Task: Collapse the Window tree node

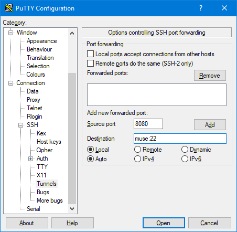Action: [11, 33]
